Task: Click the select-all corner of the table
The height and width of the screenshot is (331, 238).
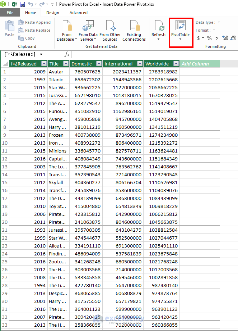Action: click(5, 64)
